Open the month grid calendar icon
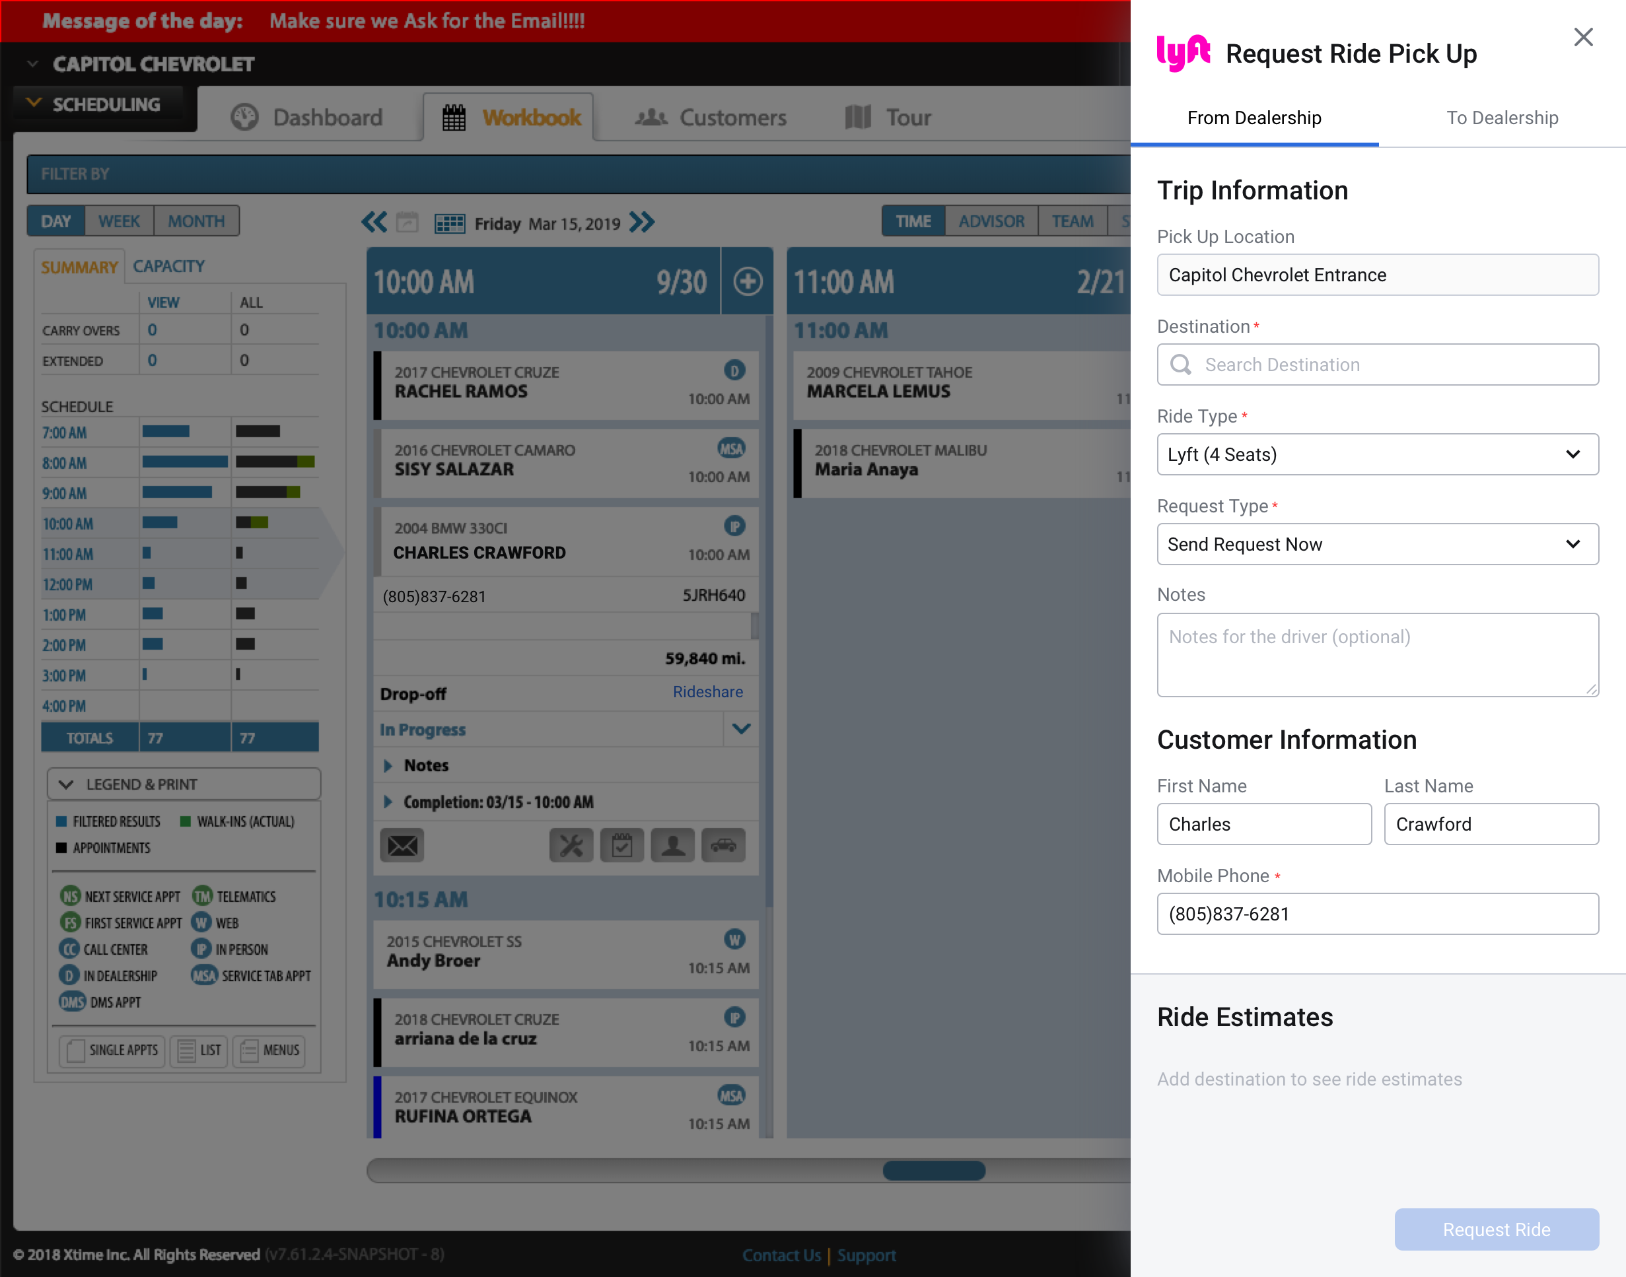 pyautogui.click(x=450, y=223)
